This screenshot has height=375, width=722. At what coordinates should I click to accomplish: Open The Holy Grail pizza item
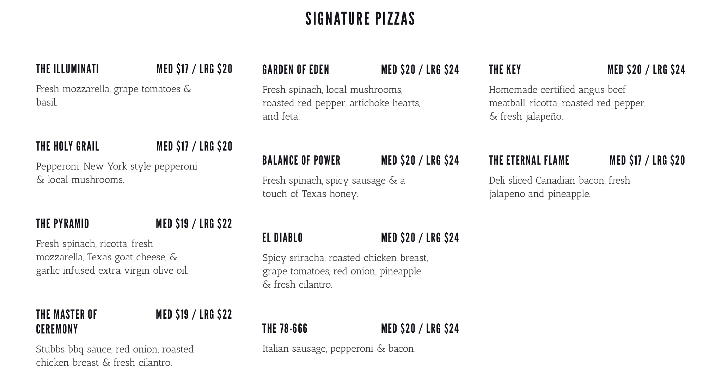[x=68, y=146]
